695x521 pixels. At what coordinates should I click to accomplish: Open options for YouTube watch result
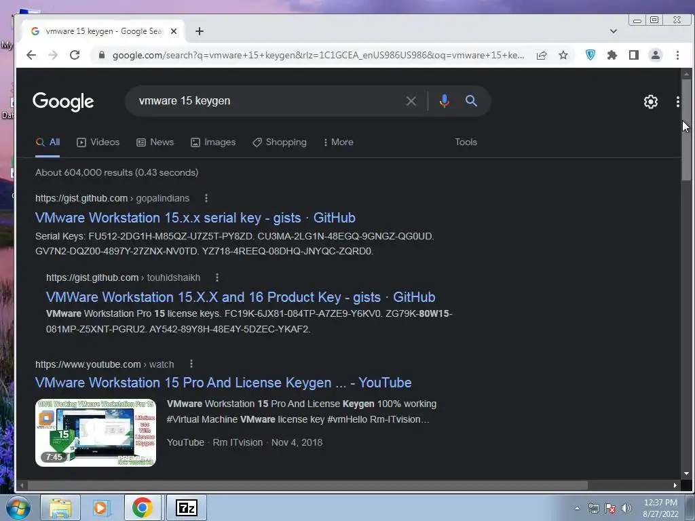point(191,364)
